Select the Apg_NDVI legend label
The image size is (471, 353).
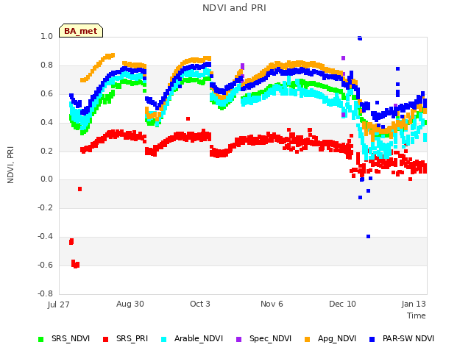pos(337,338)
